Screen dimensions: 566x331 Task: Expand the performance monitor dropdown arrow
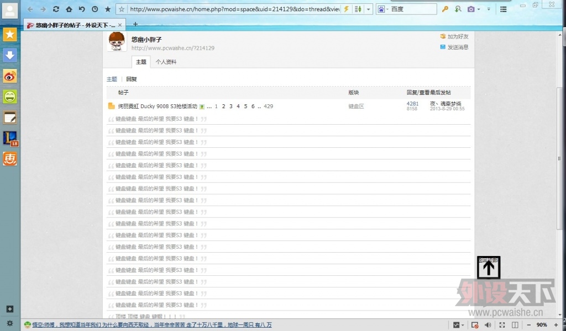(x=463, y=325)
